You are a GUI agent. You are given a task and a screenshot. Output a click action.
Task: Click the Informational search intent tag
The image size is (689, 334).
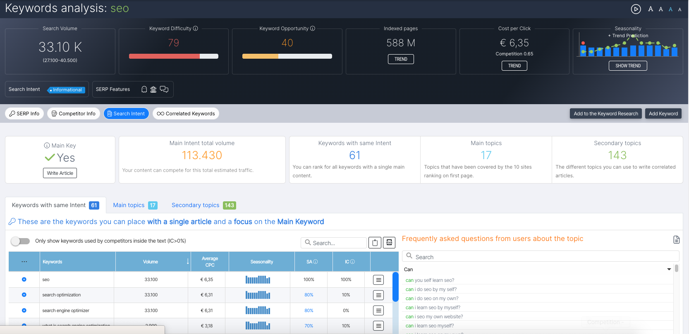[66, 90]
